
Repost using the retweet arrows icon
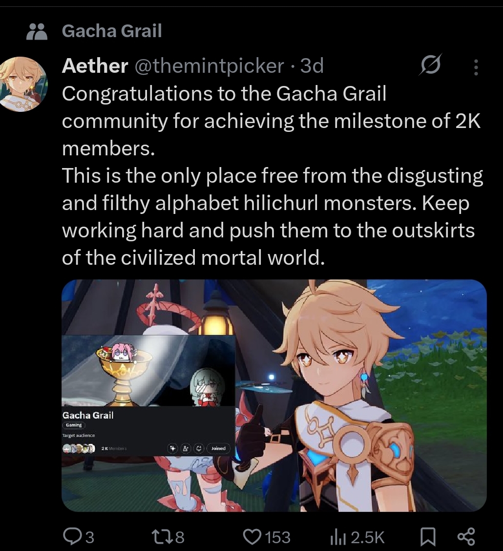point(162,537)
